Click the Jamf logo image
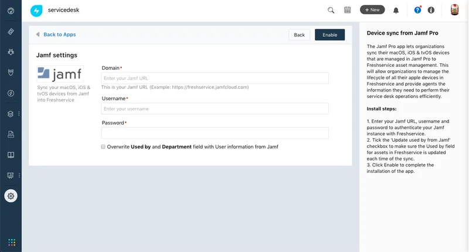Screen dimensions: 469x252 pos(60,74)
